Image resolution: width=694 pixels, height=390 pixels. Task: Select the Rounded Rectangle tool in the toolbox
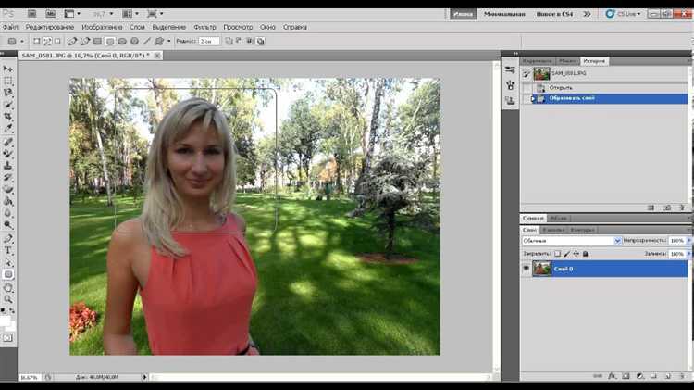tap(8, 274)
